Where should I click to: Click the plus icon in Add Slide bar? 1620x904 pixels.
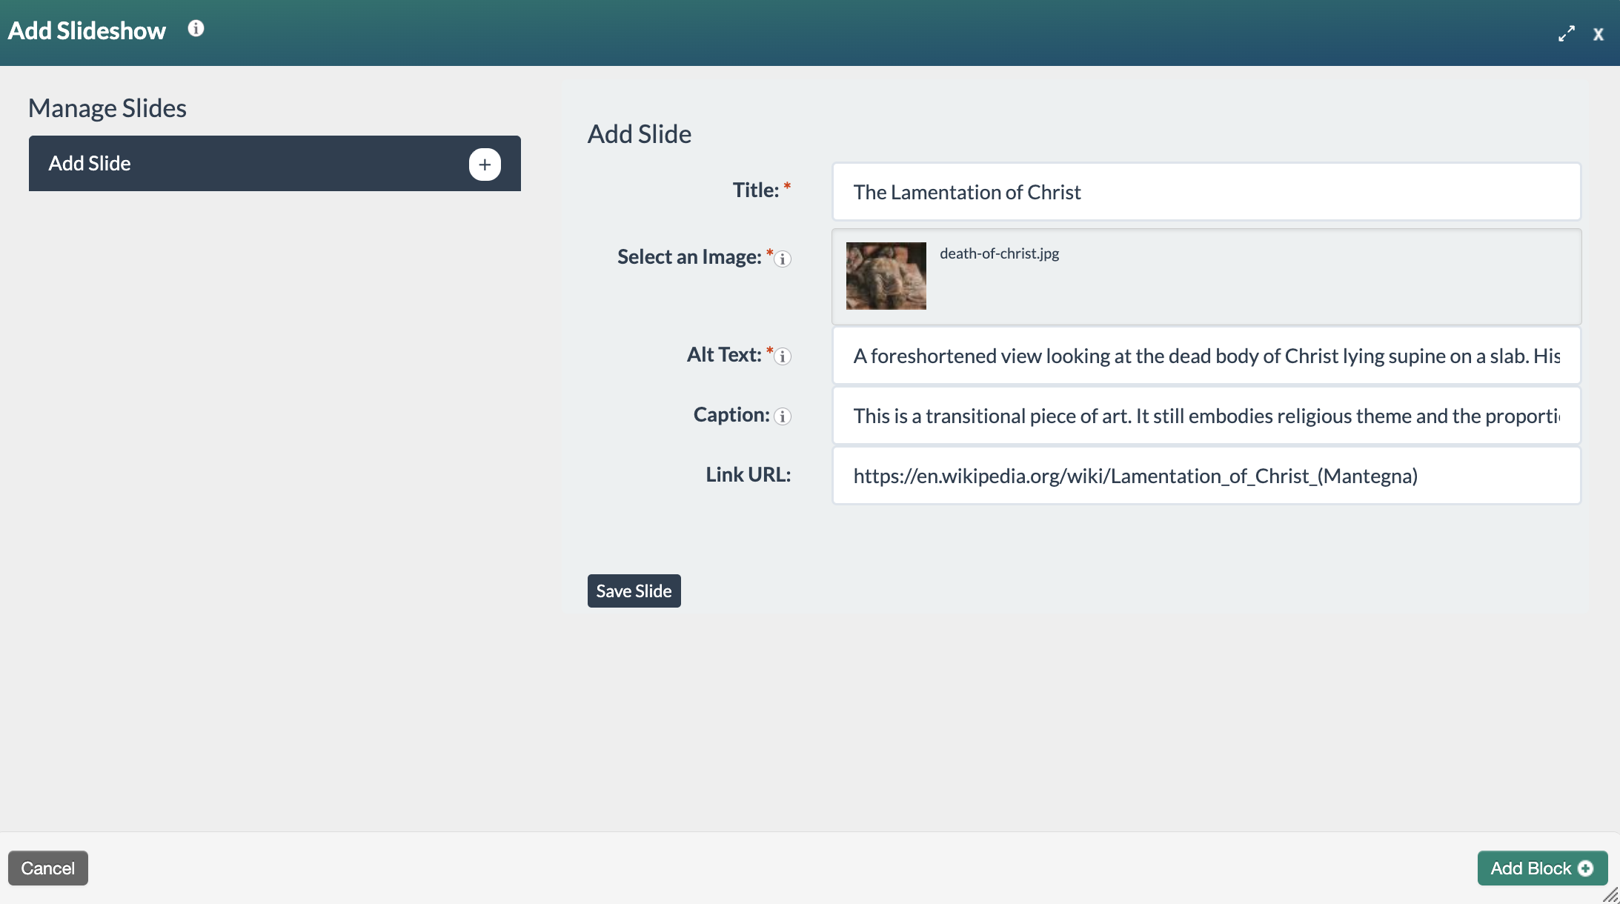pyautogui.click(x=485, y=164)
